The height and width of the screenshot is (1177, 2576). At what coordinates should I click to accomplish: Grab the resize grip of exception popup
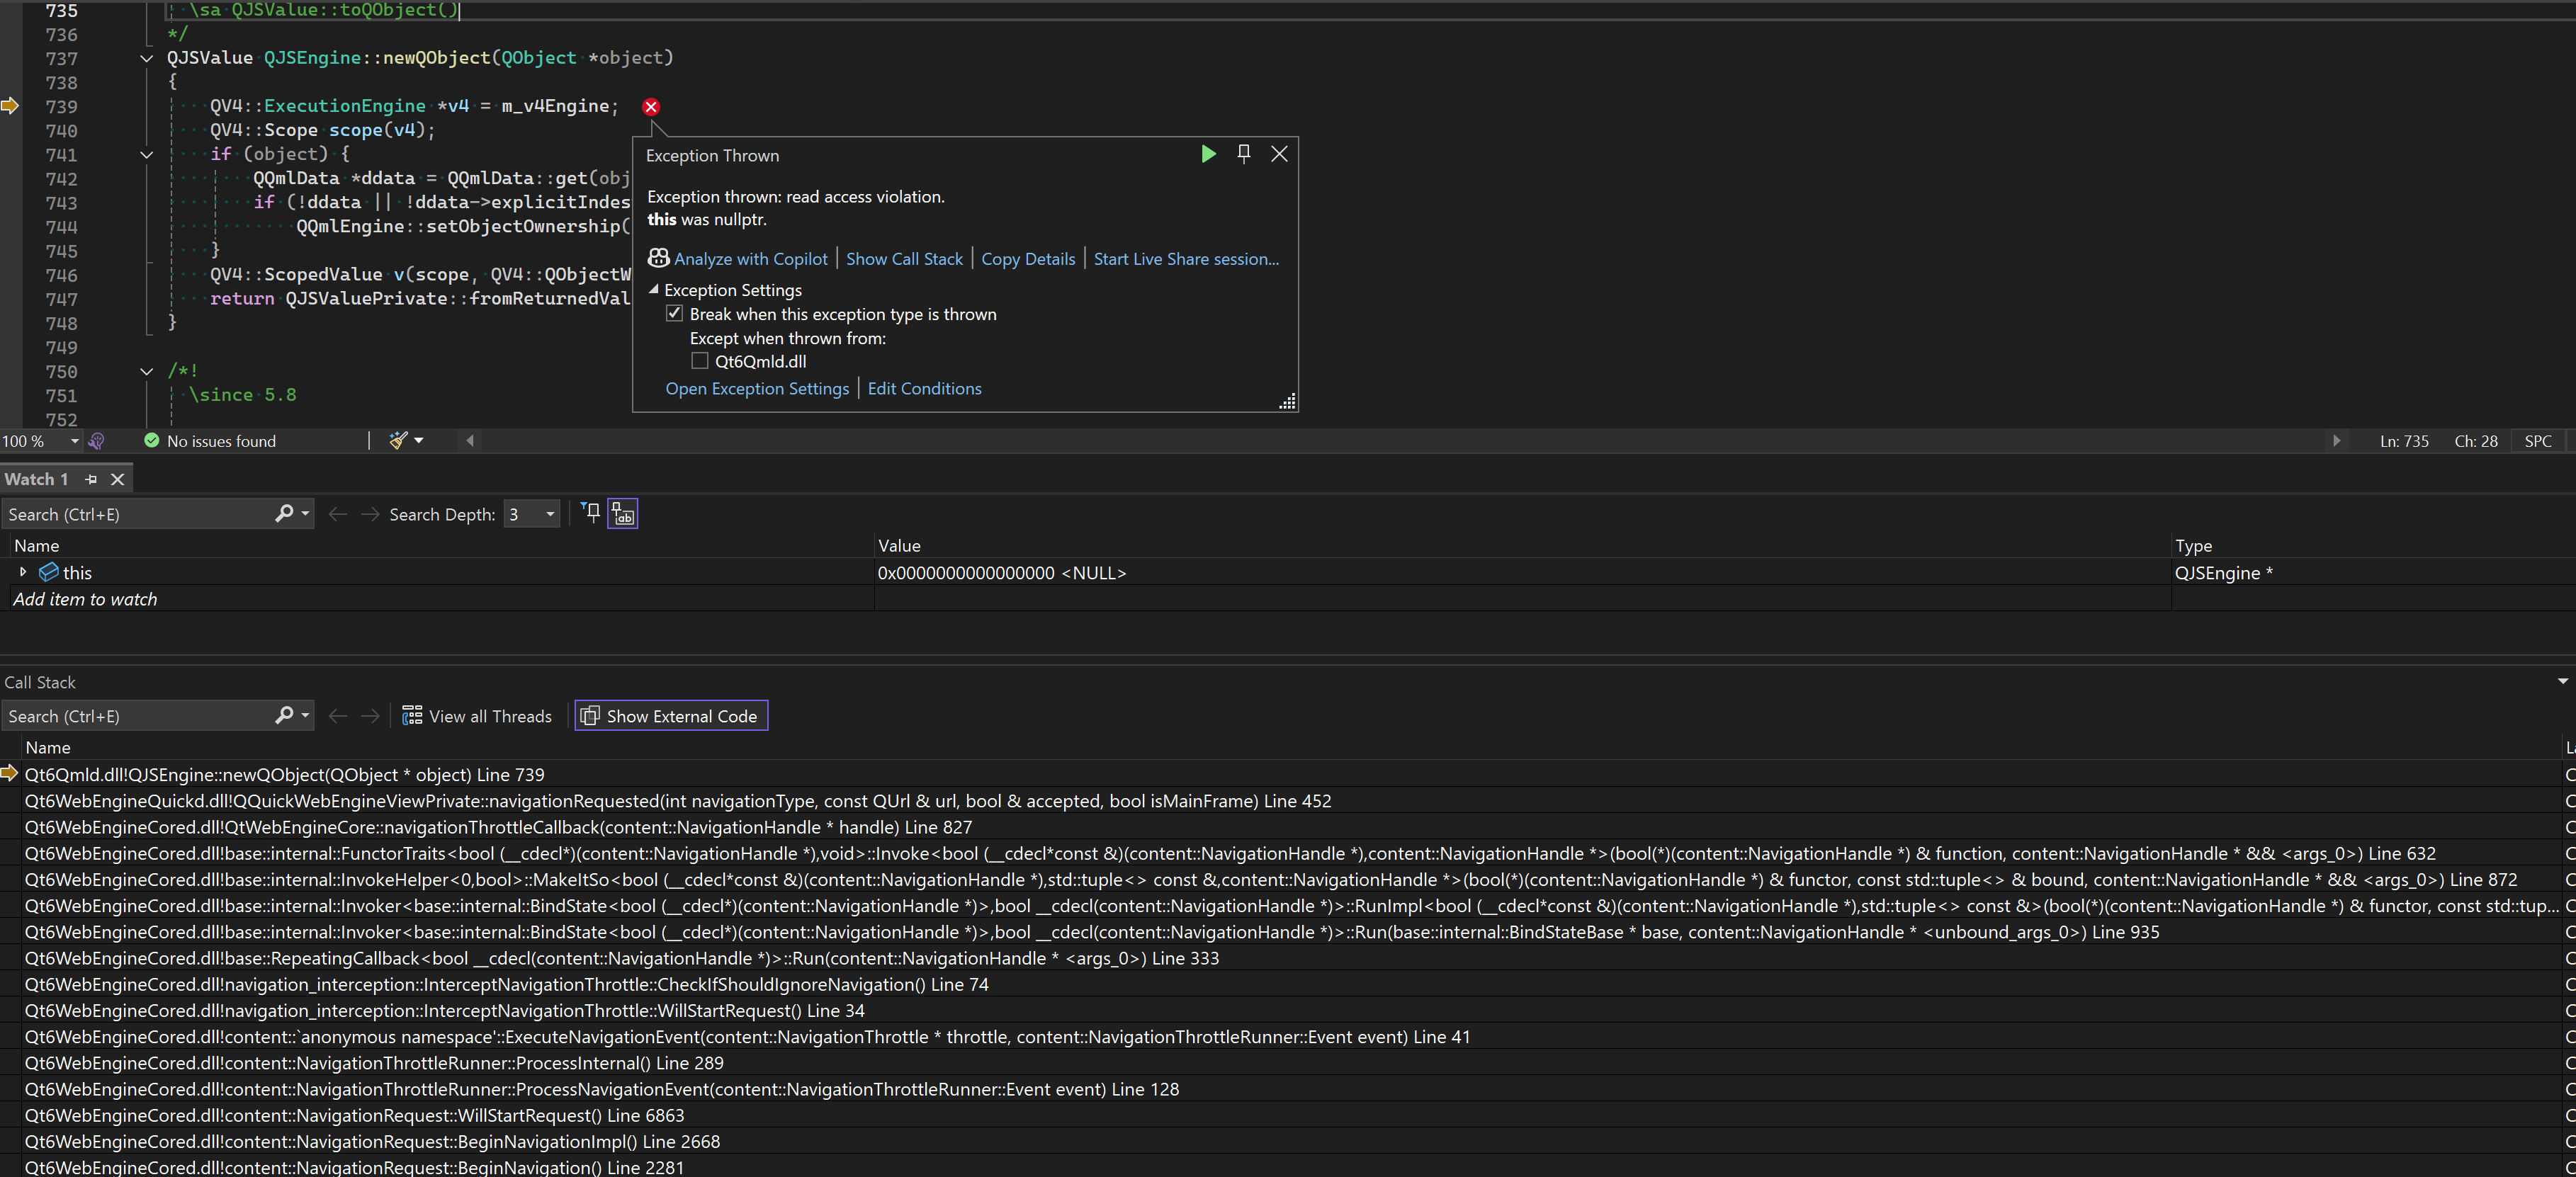click(1288, 401)
